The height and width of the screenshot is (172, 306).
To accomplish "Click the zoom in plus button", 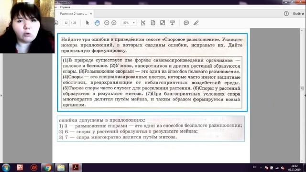I will (x=114, y=23).
